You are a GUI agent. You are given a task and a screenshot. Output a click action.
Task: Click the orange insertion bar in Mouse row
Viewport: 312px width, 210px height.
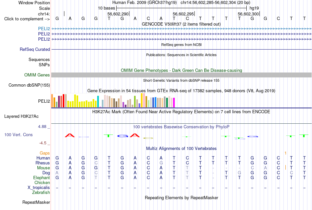285,167
